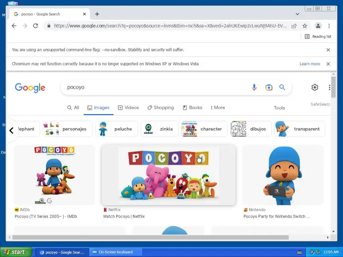The height and width of the screenshot is (257, 343).
Task: Click the padlock site info icon
Action: 49,26
